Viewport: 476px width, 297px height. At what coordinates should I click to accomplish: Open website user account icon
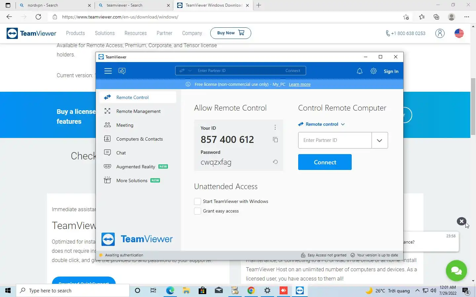point(440,33)
